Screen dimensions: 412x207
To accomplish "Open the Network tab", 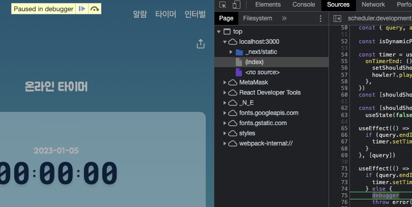I will pos(373,5).
